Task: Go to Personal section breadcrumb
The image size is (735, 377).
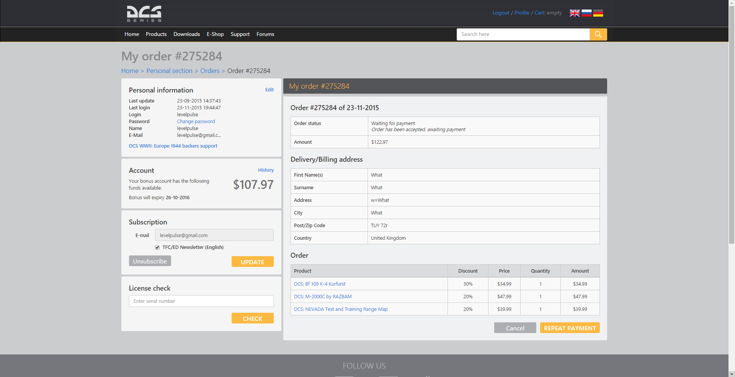Action: pos(169,71)
